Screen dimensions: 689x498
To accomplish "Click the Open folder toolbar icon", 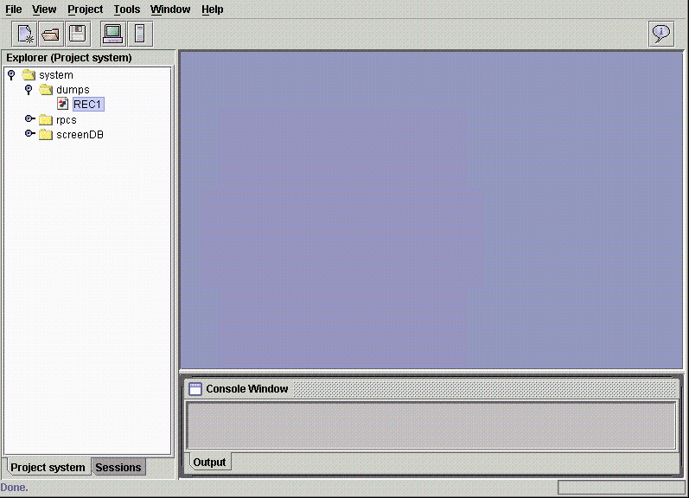I will tap(51, 34).
